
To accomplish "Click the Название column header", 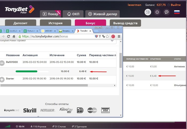I will click(13, 55).
